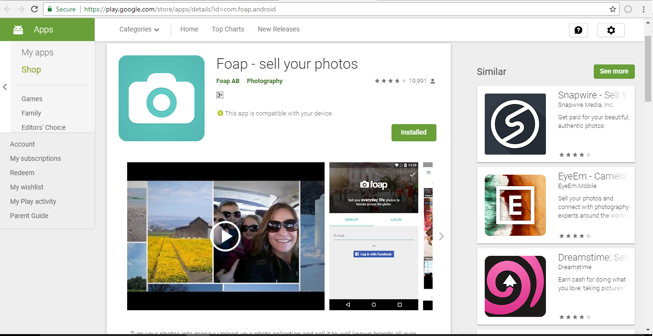Viewport: 653px width, 336px height.
Task: Open EyeEm app icon
Action: click(x=515, y=205)
